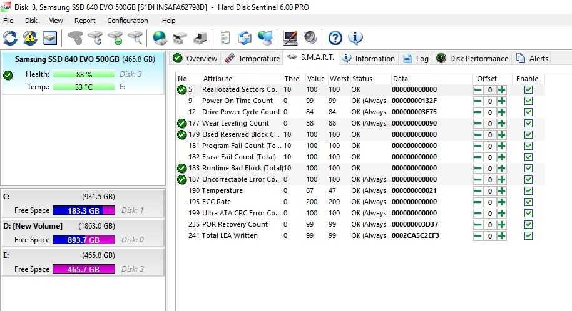The image size is (572, 311).
Task: Click the mail send/receive toolbar icon
Action: coord(245,38)
